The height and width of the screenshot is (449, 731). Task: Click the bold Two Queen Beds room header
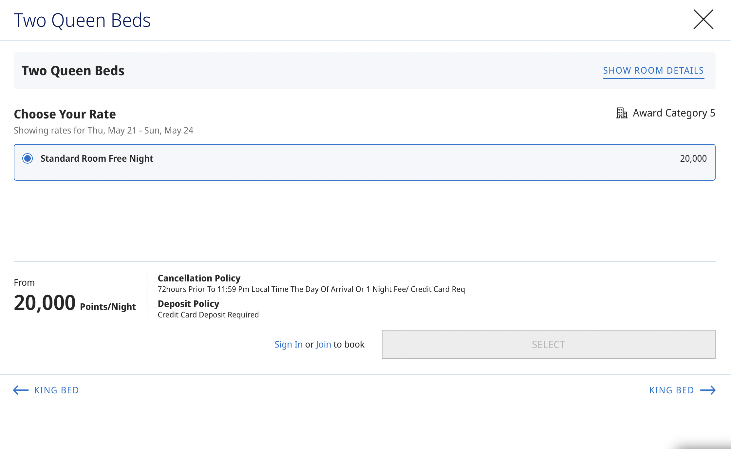[x=73, y=71]
